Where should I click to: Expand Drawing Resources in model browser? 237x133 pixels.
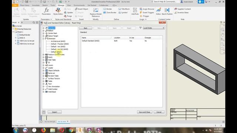point(13,29)
